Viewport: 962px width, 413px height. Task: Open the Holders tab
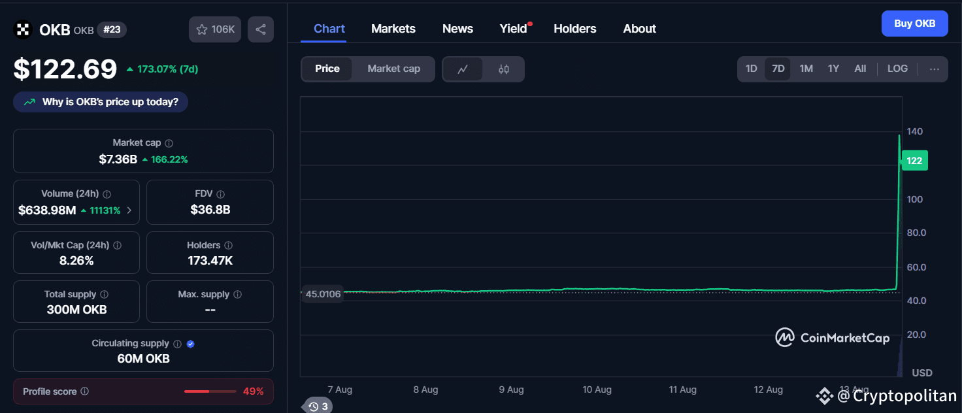point(575,29)
